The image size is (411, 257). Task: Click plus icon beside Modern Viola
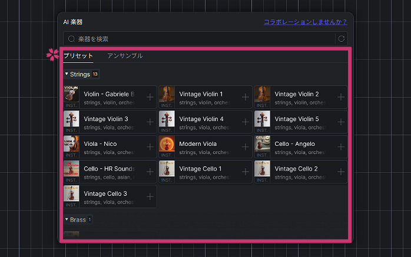coord(245,147)
